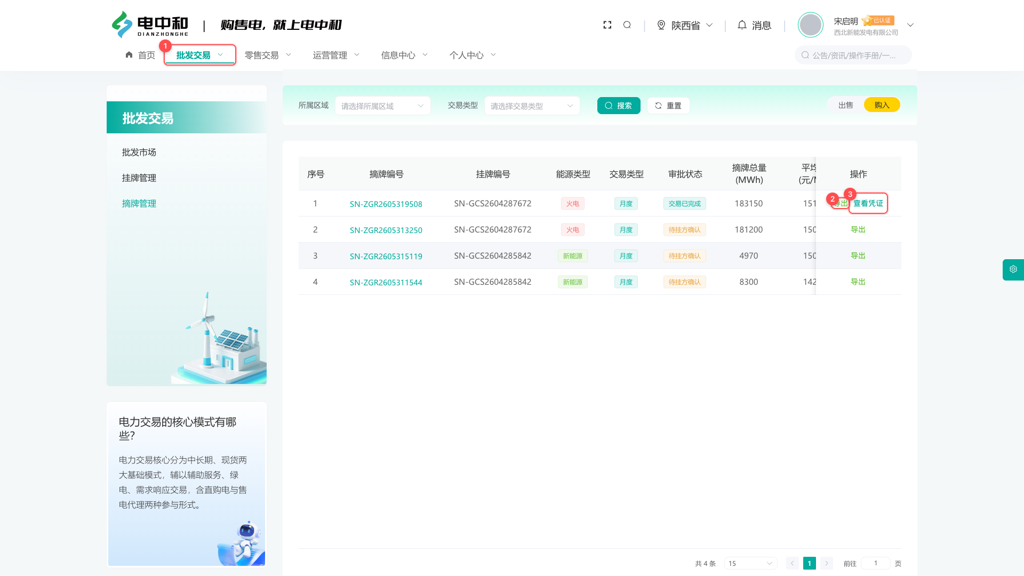Select 摘牌管理 in sidebar
The width and height of the screenshot is (1024, 576).
(x=139, y=204)
